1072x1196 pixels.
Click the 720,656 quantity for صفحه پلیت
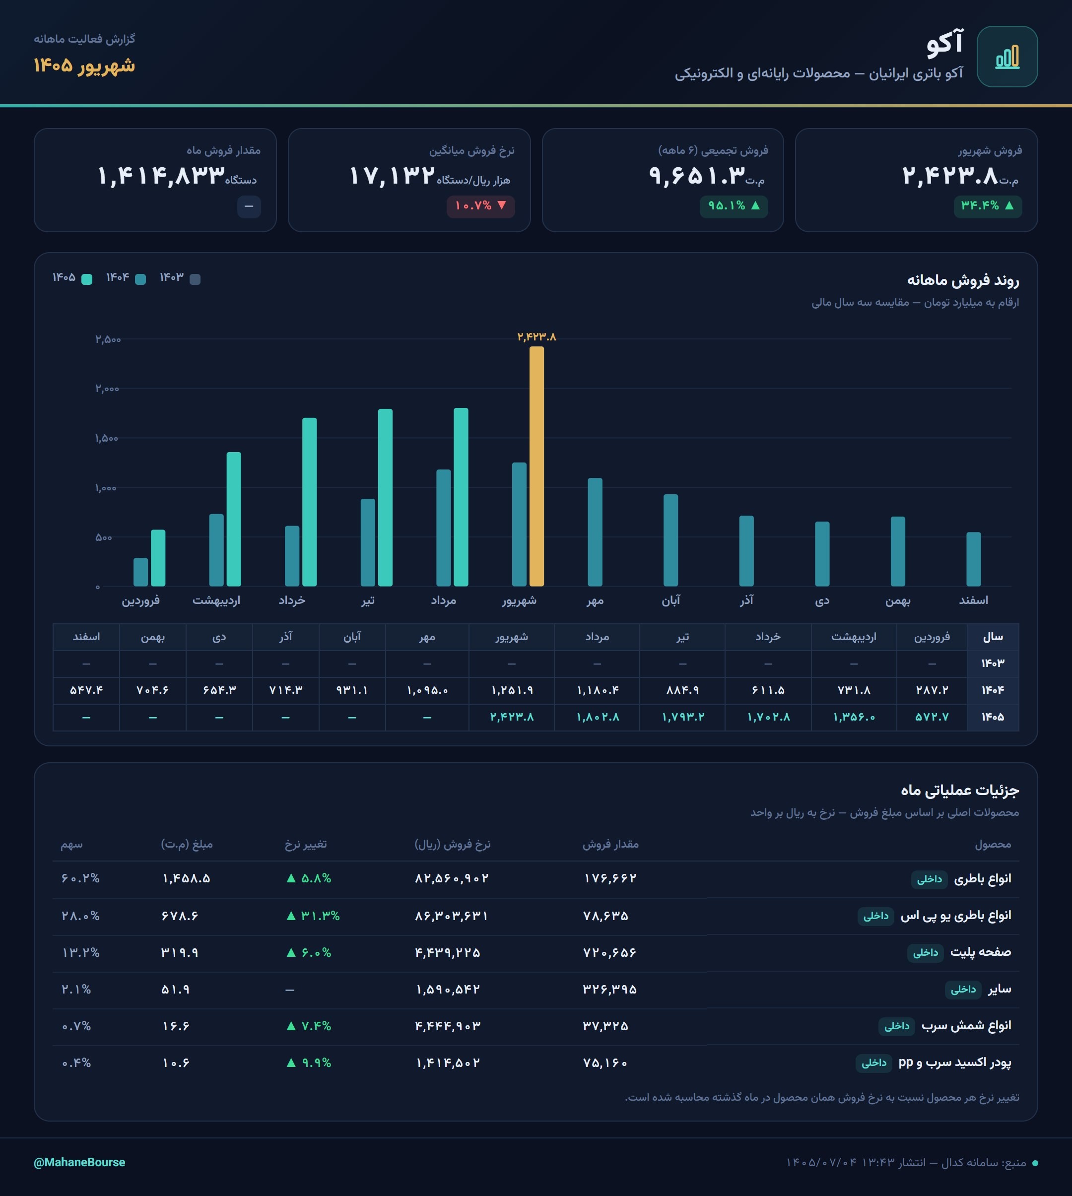609,952
